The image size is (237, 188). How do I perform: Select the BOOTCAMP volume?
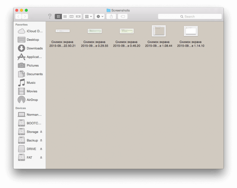pyautogui.click(x=30, y=123)
